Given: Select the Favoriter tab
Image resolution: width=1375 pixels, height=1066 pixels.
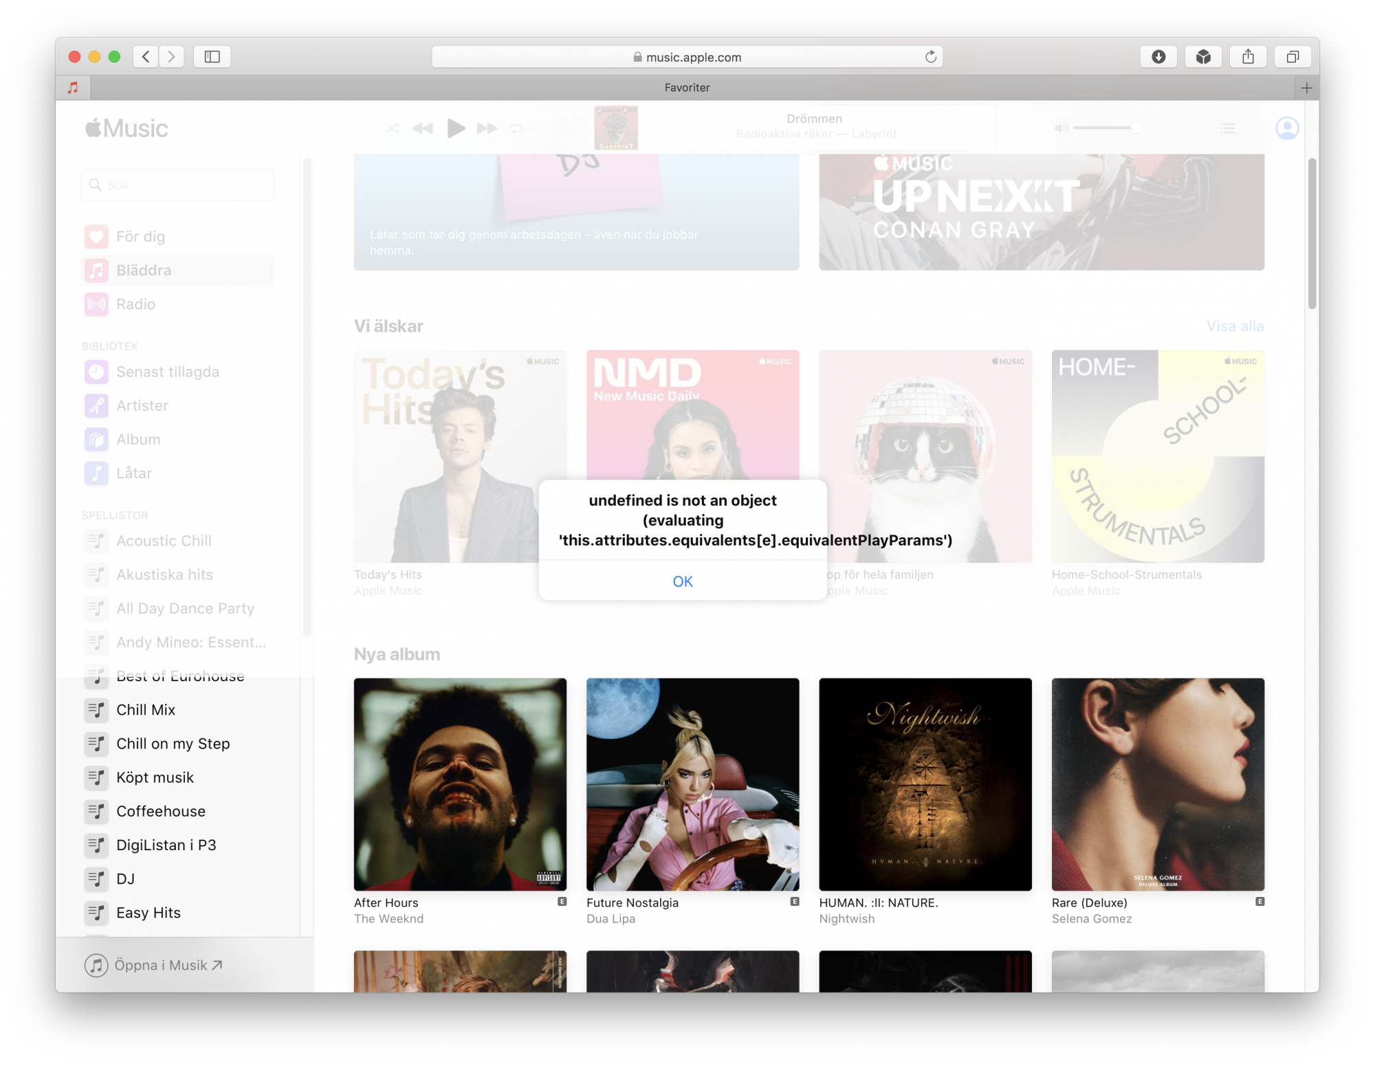Looking at the screenshot, I should click(687, 88).
